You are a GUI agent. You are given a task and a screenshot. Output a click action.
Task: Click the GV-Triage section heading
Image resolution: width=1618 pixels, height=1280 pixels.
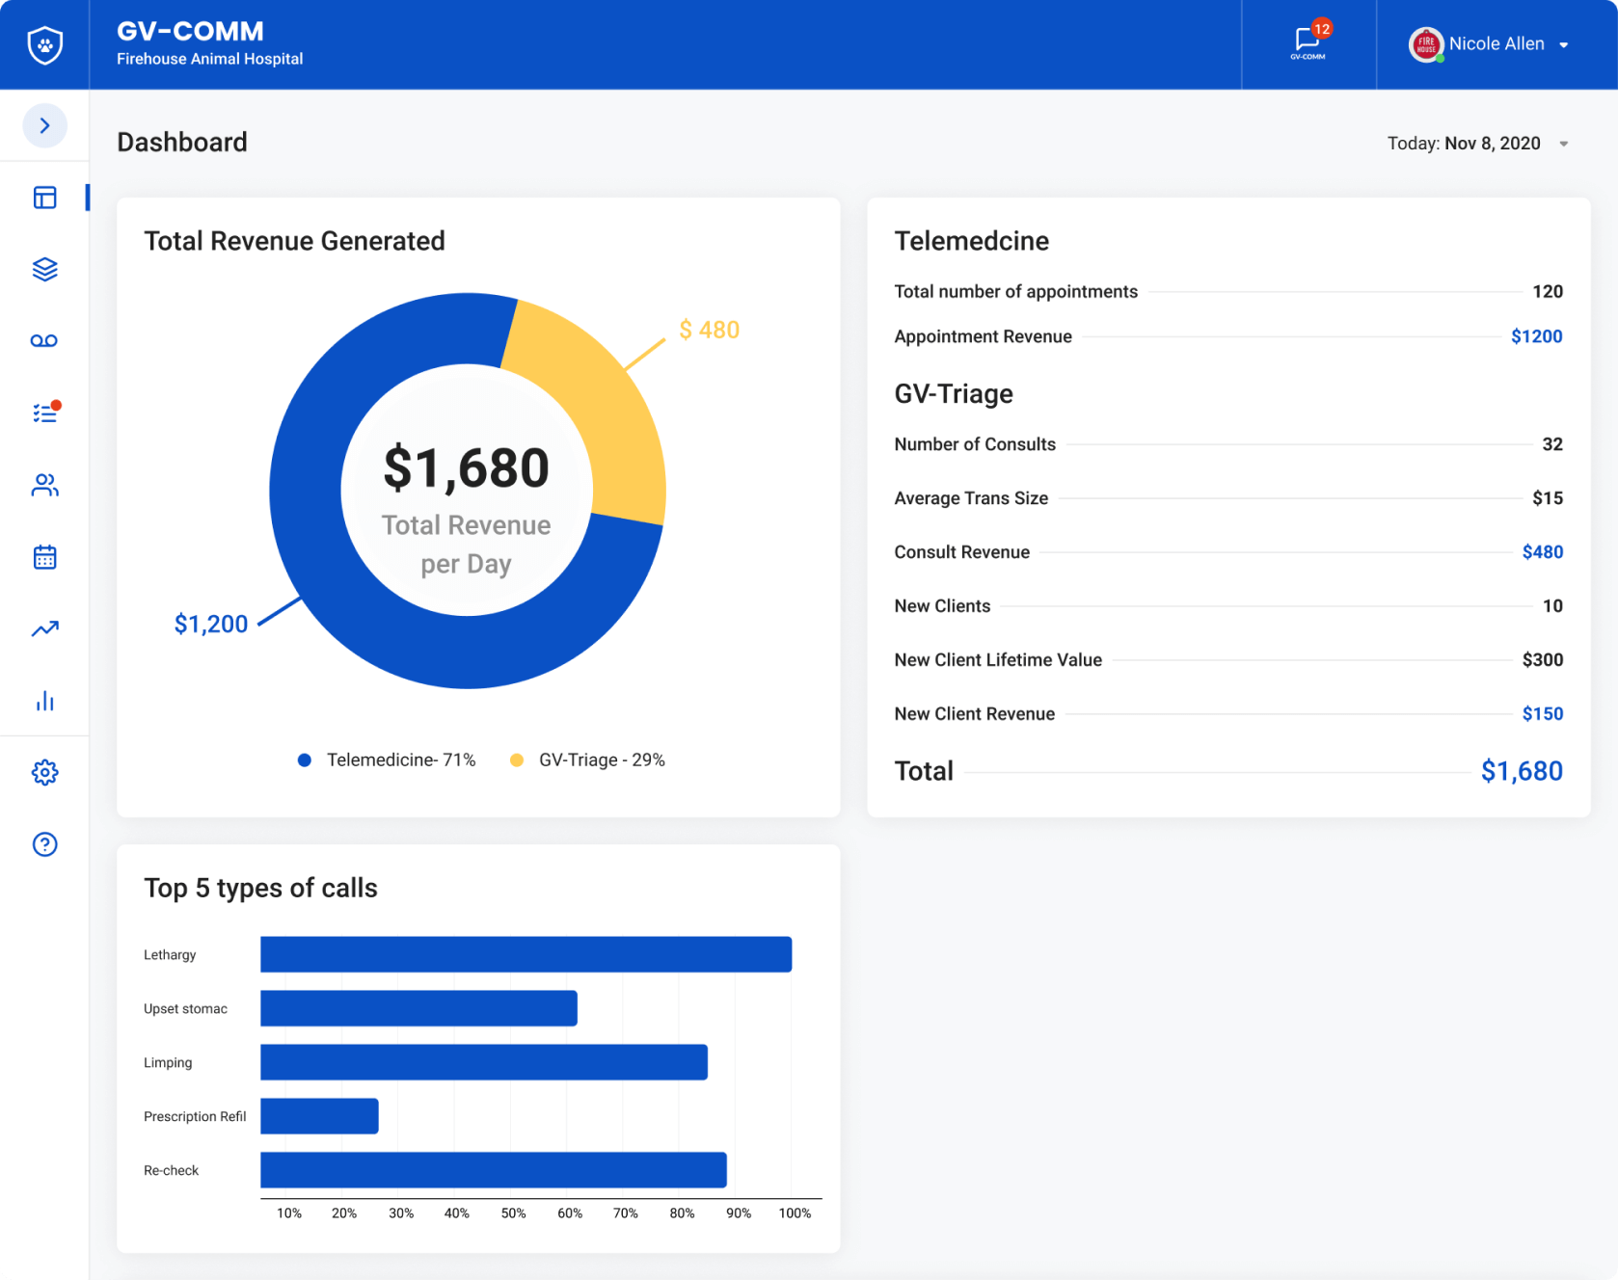[x=954, y=393]
